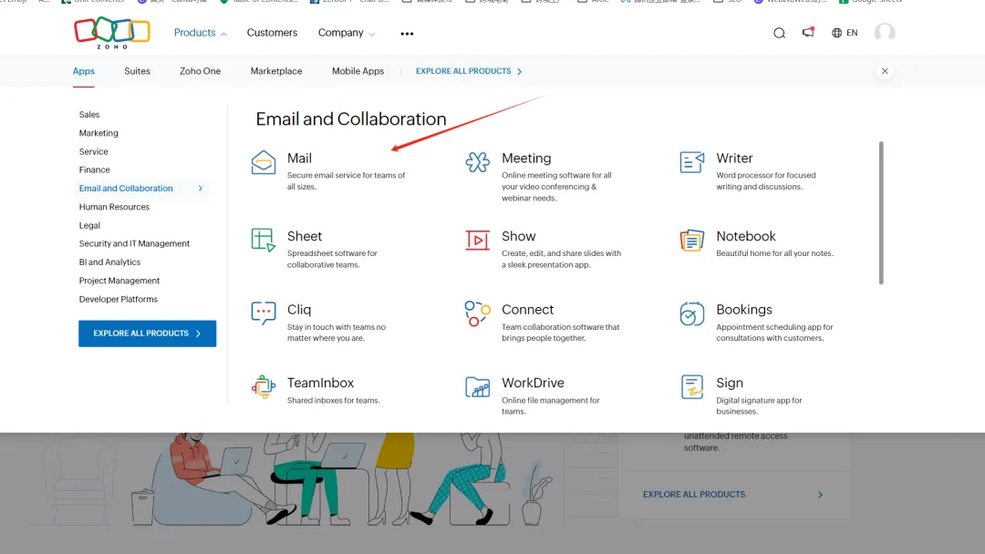Screen dimensions: 985x554
Task: Expand the Products dropdown menu
Action: pos(200,33)
